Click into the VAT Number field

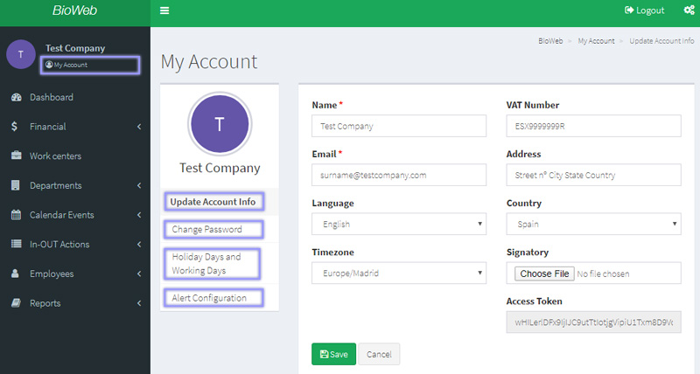point(592,126)
